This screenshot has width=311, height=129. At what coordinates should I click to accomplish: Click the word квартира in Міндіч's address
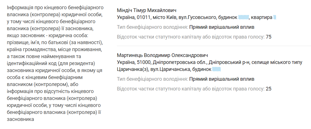click(262, 18)
